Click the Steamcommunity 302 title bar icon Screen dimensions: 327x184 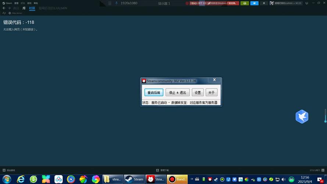pos(144,81)
